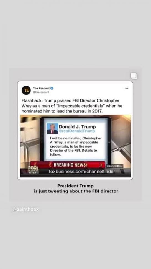Click the foxbusiness.com/channelfinder ticker text
Image resolution: width=151 pixels, height=269 pixels.
(82, 171)
